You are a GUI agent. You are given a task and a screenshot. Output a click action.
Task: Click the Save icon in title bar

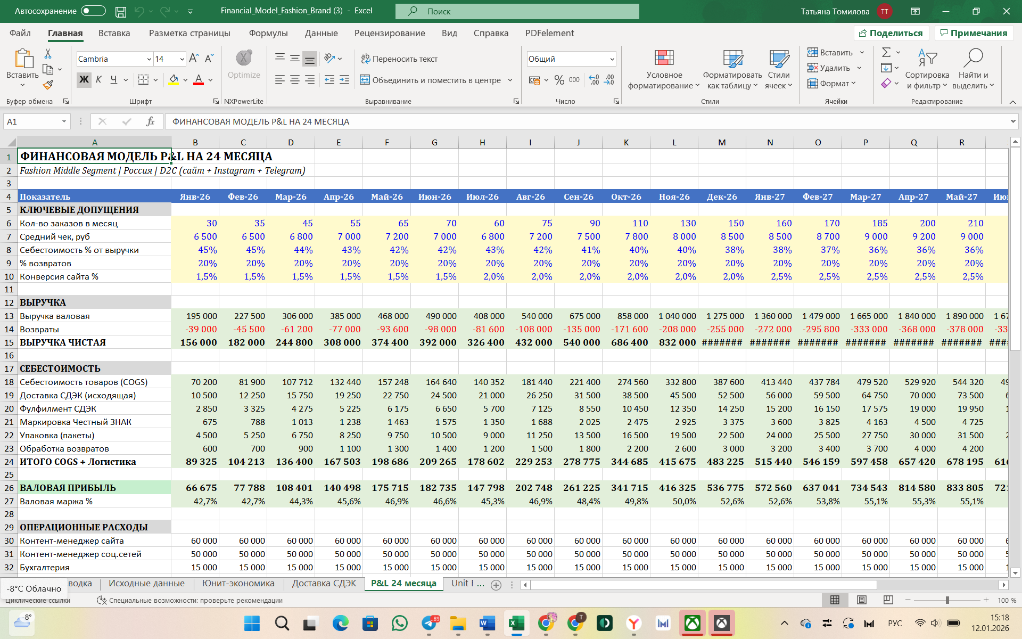[121, 11]
